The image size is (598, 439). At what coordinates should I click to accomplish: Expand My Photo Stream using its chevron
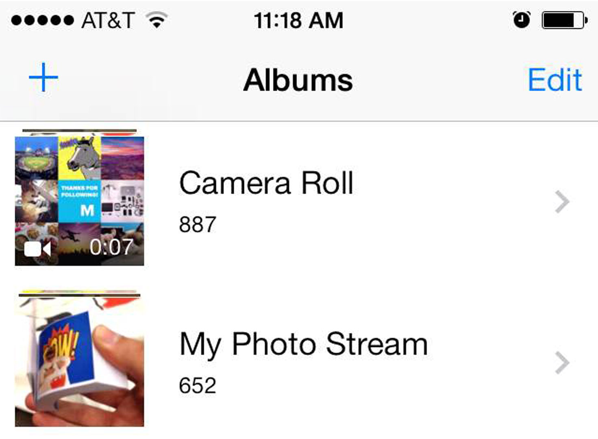562,363
